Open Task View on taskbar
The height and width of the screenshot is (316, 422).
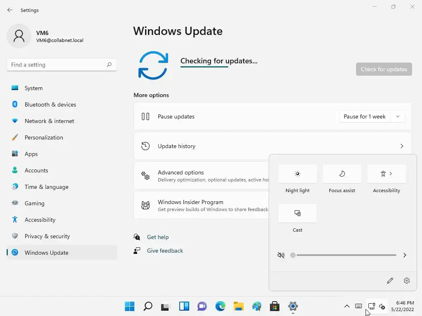coord(166,306)
